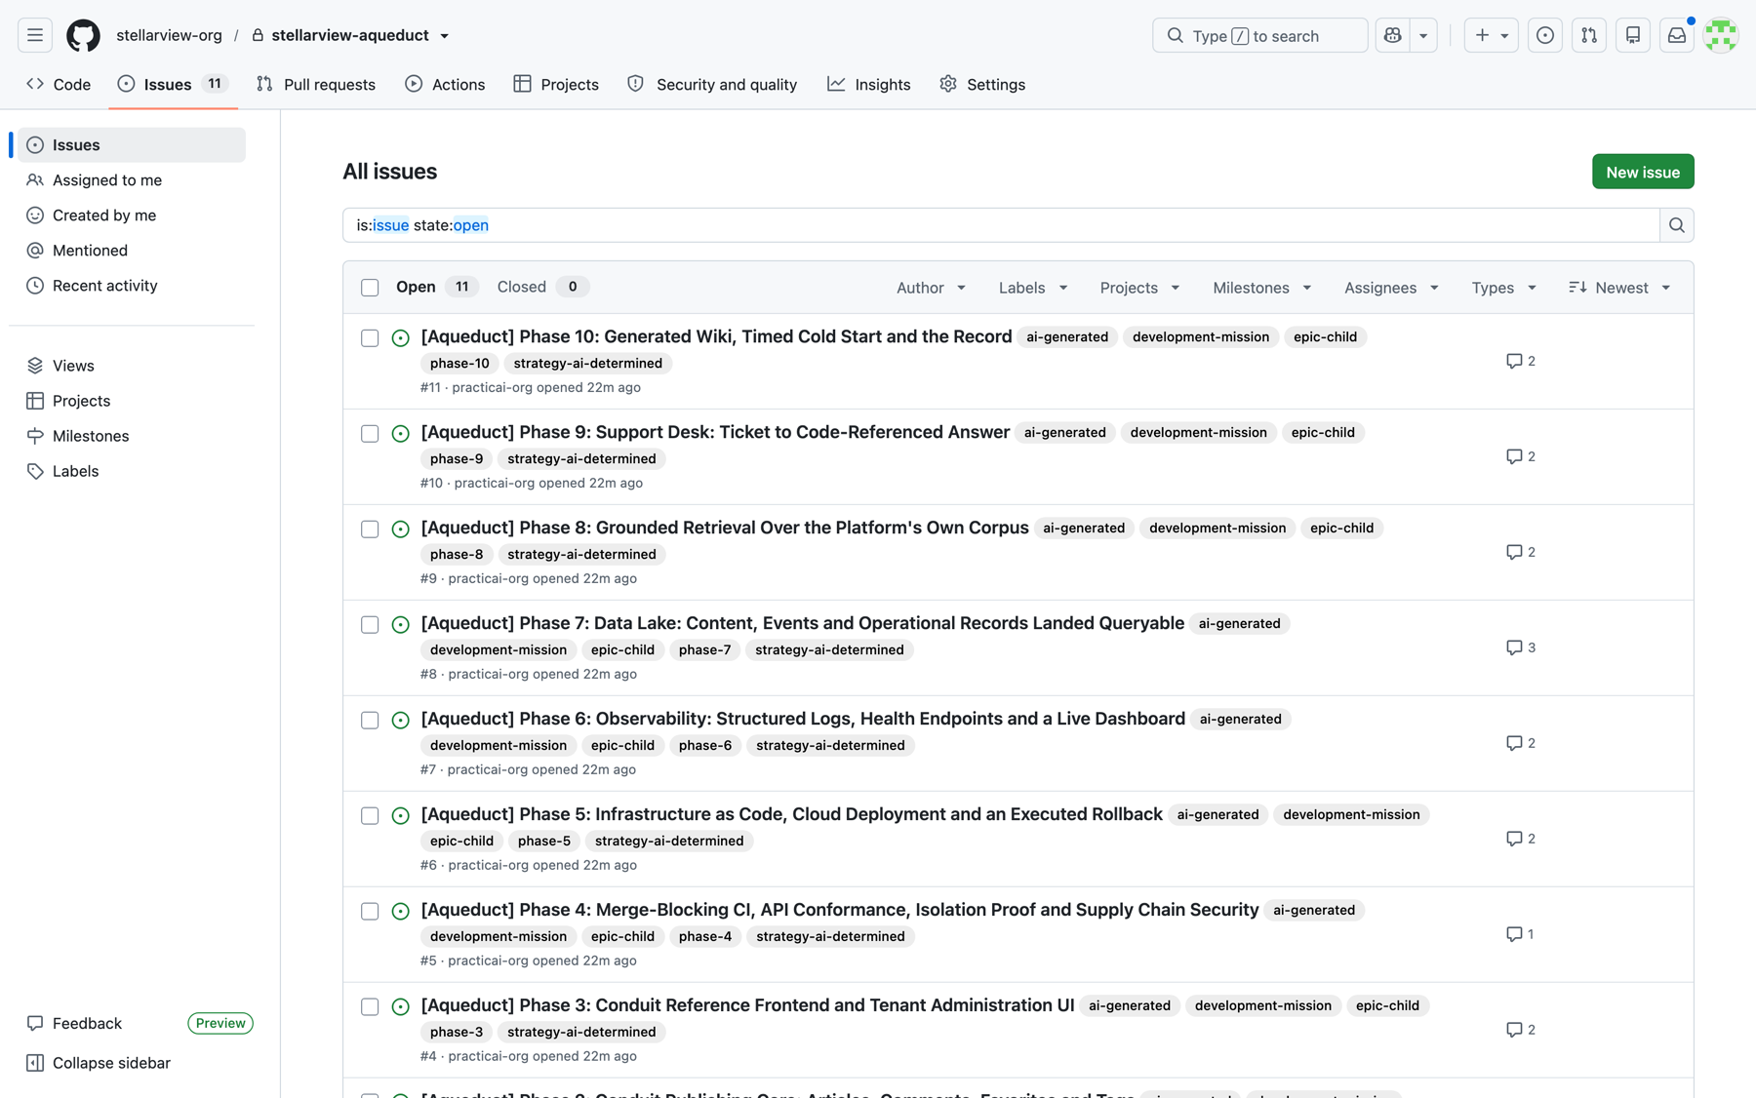Select the Phase 4 issue checkbox
This screenshot has height=1098, width=1756.
click(x=370, y=912)
